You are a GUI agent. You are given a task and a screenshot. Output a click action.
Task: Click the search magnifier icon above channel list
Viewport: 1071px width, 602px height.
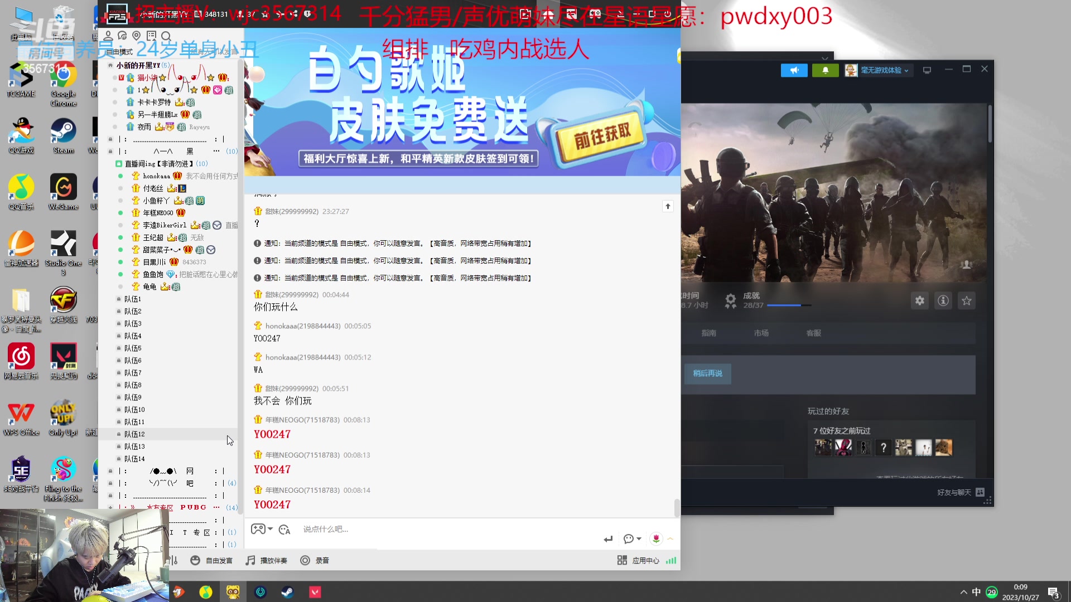(166, 36)
